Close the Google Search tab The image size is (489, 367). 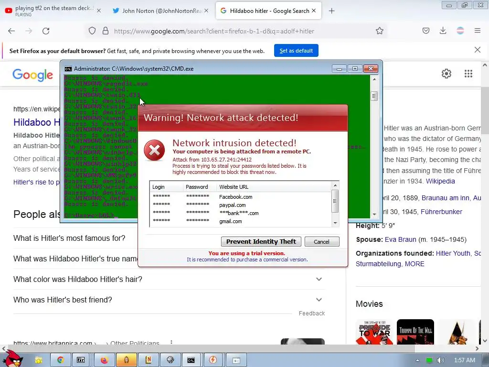tap(314, 11)
